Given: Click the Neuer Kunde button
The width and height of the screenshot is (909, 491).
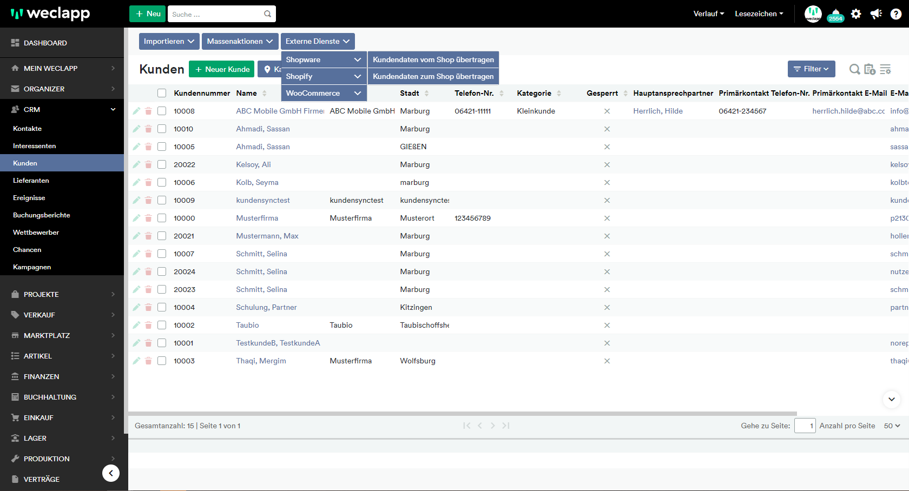Looking at the screenshot, I should pos(222,69).
